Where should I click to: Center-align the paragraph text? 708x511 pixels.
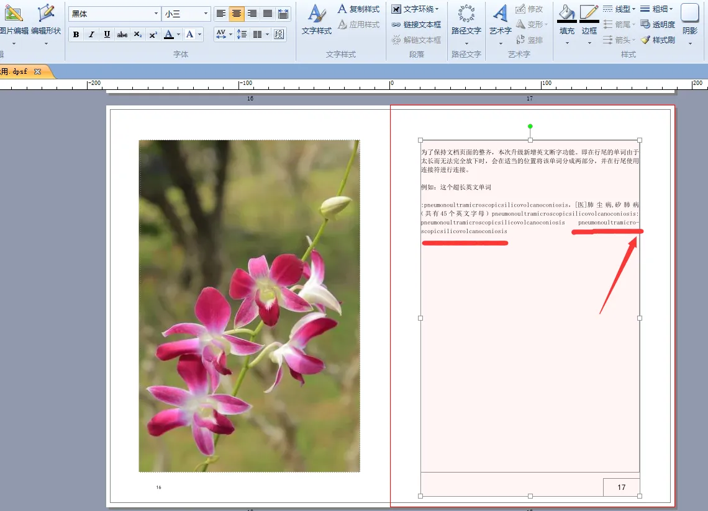pyautogui.click(x=237, y=14)
